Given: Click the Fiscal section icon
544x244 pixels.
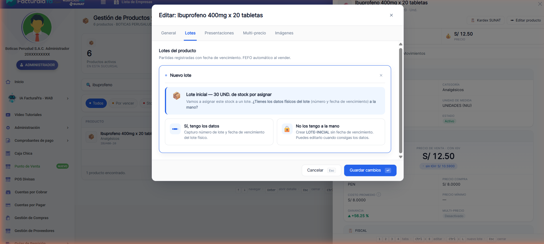Looking at the screenshot, I should 350,231.
